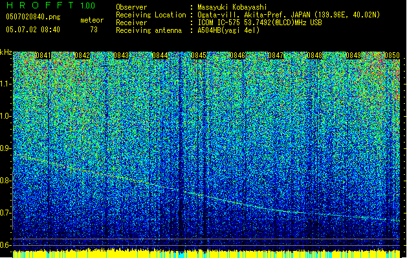
Task: Select the 0843 time marker
Action: point(122,56)
